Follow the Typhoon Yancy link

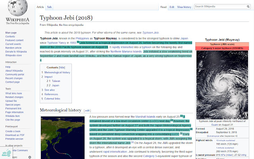pyautogui.click(x=56, y=43)
